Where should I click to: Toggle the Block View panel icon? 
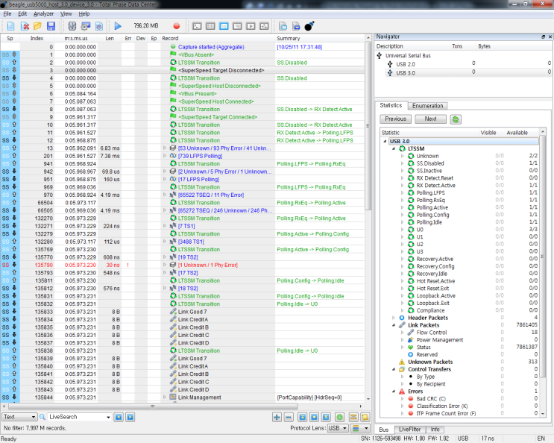click(x=210, y=26)
